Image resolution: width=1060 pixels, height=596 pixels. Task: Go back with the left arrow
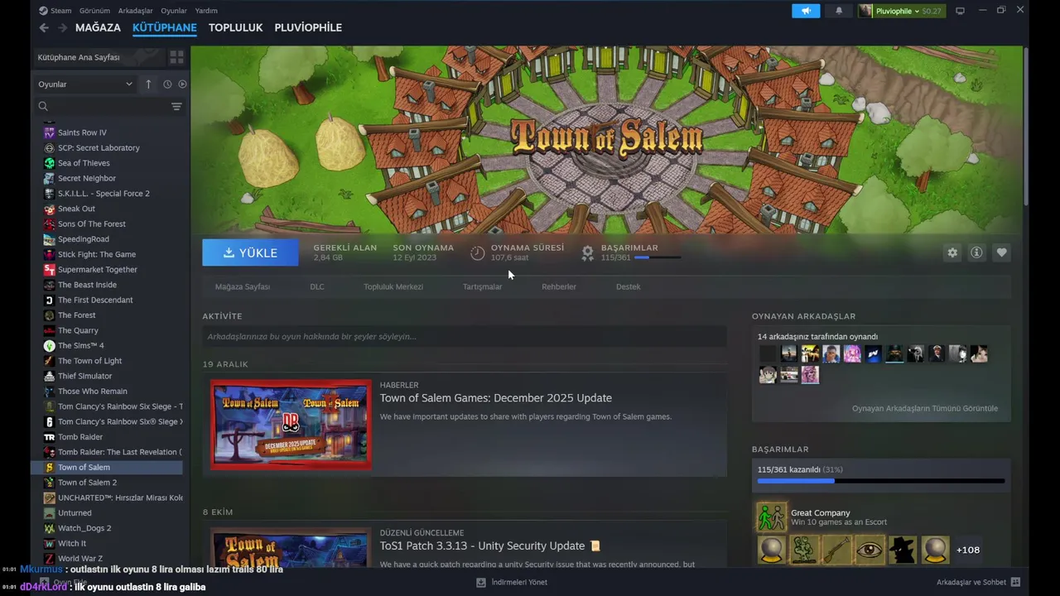(44, 27)
